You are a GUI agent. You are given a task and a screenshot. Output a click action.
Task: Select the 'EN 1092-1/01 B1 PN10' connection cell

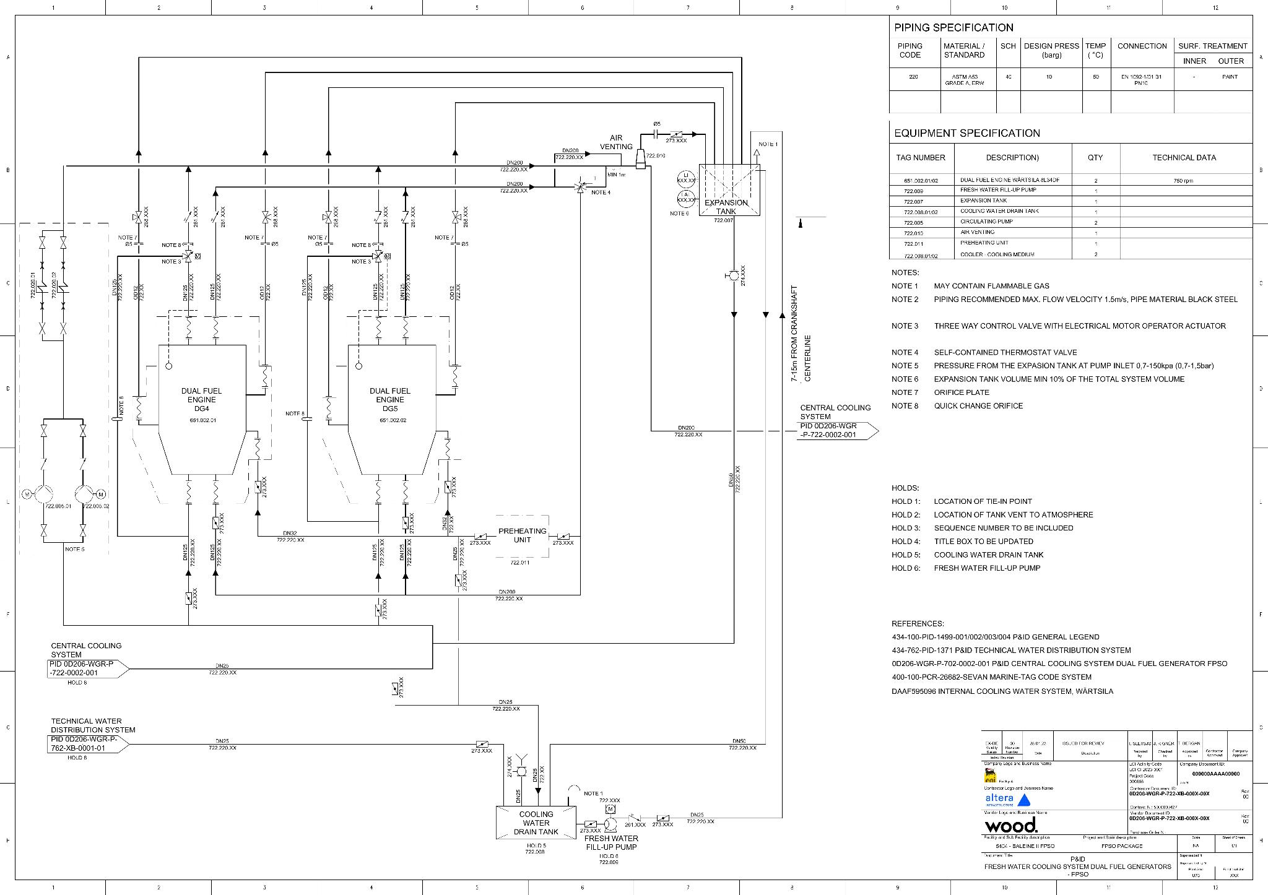(1140, 80)
